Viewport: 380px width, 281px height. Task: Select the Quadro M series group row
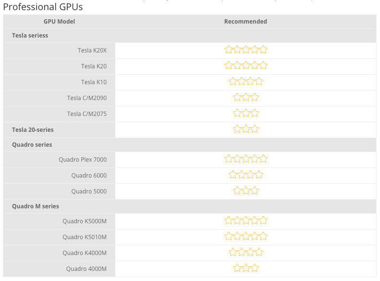tap(190, 206)
